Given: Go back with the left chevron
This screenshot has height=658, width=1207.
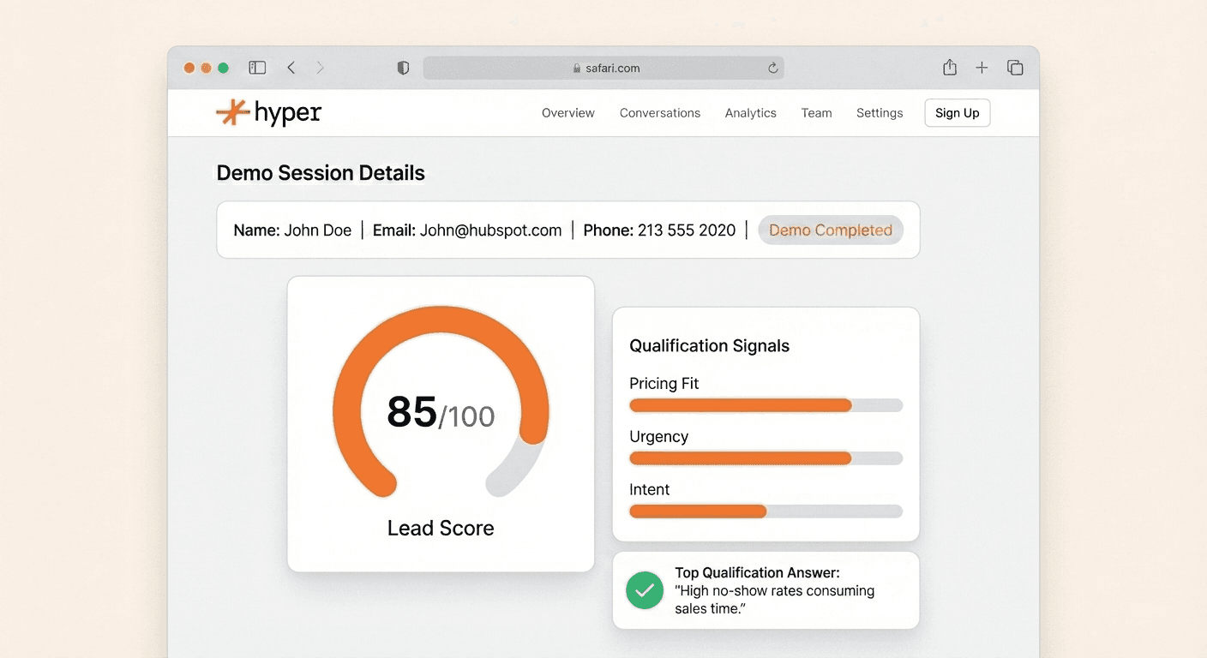Looking at the screenshot, I should pos(291,68).
